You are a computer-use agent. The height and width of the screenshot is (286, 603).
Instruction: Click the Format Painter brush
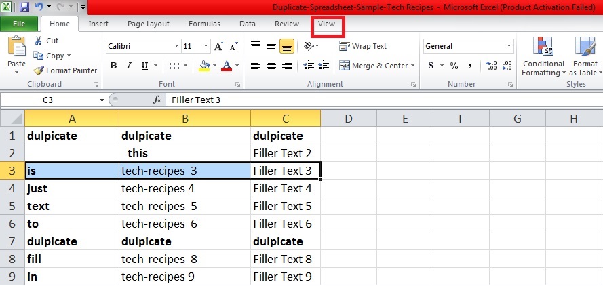pyautogui.click(x=39, y=70)
